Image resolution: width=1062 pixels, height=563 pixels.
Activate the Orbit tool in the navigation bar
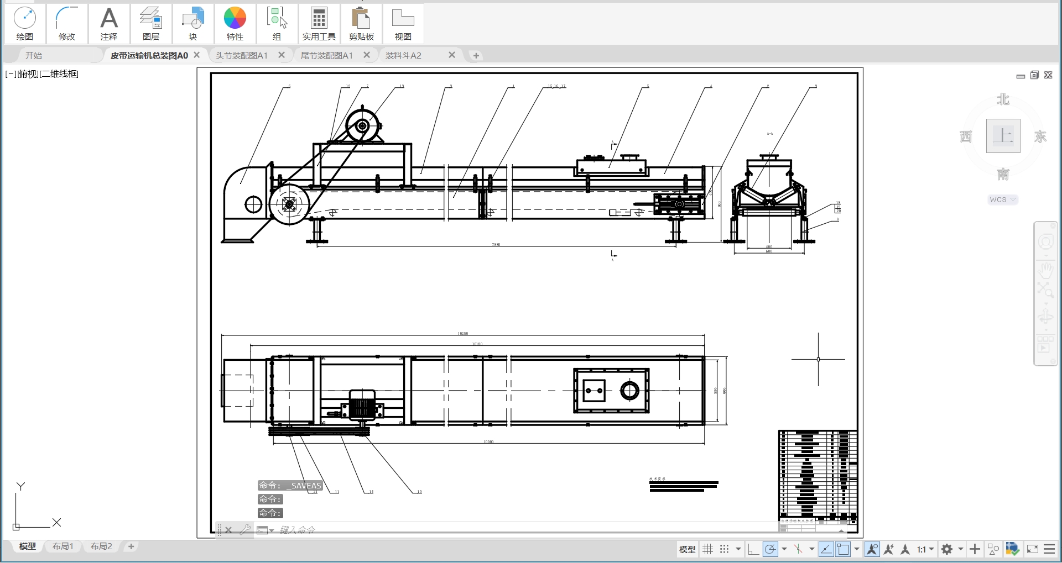pyautogui.click(x=1045, y=317)
